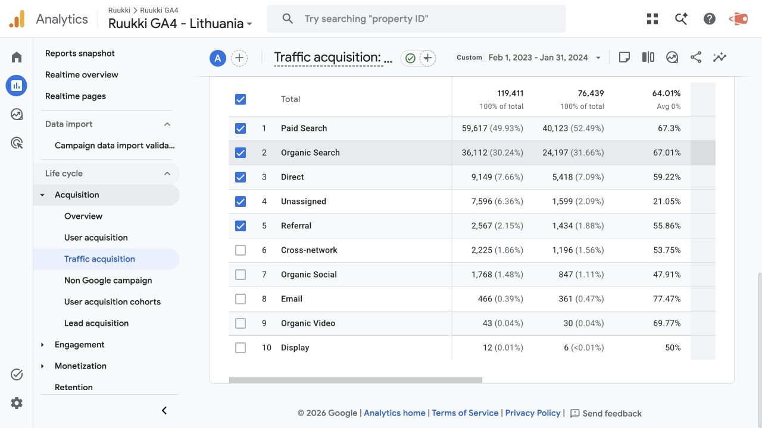
Task: Open the Advertising icon in left rail
Action: click(17, 143)
